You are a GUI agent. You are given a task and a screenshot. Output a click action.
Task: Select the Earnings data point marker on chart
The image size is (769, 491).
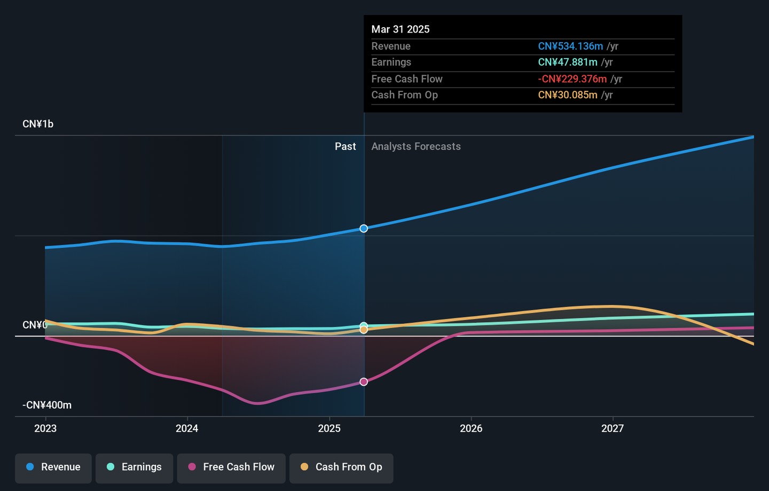[x=364, y=325]
